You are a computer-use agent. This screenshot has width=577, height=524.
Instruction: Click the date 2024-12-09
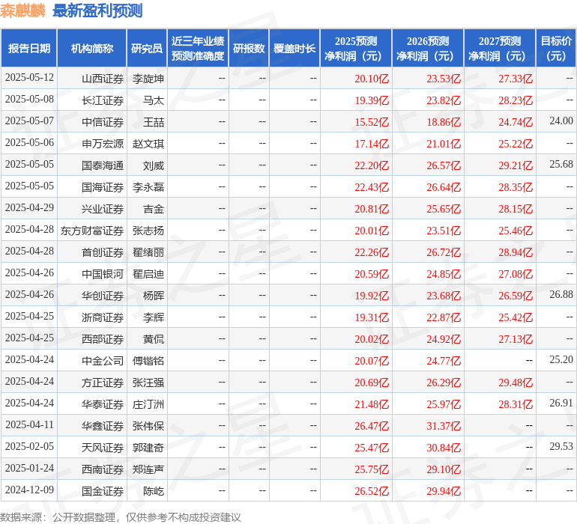pyautogui.click(x=29, y=490)
